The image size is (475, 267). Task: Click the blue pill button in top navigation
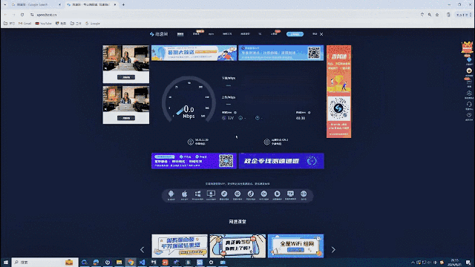pyautogui.click(x=295, y=34)
